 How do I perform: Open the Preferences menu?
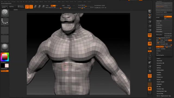click(x=54, y=2)
